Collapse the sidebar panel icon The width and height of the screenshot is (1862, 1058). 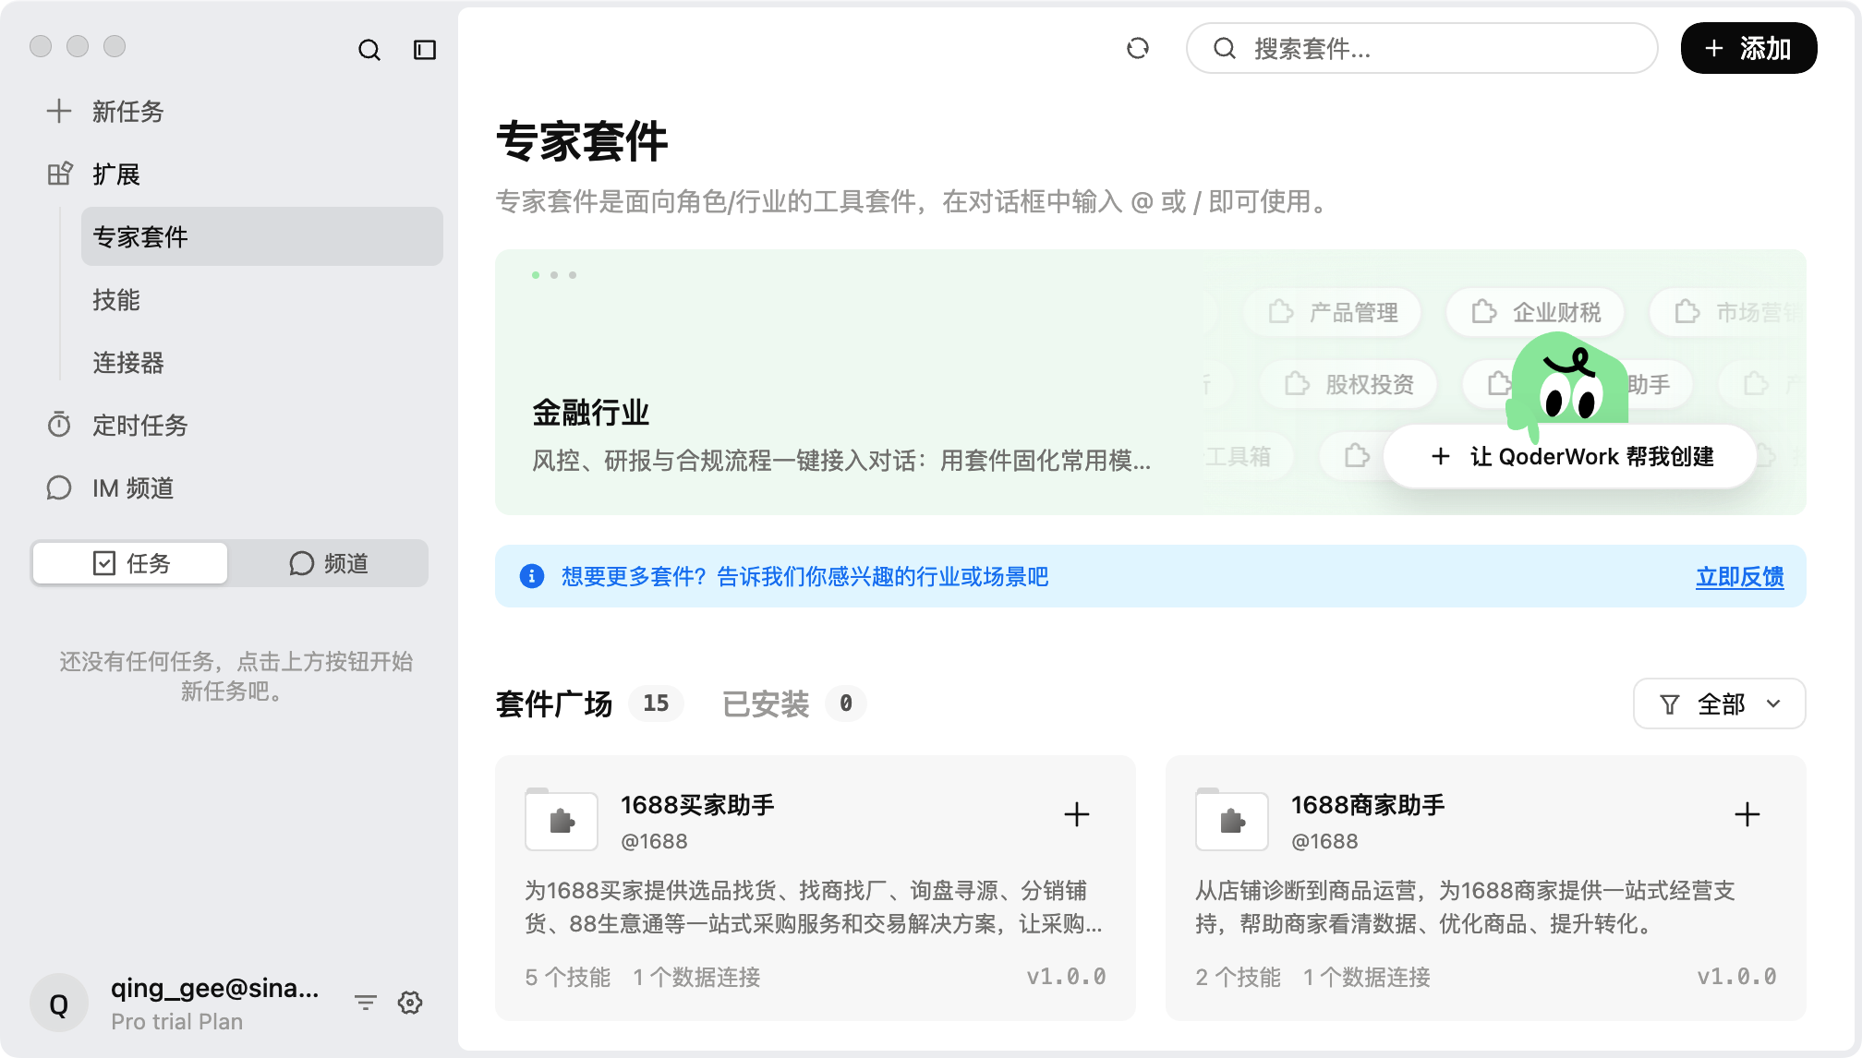(x=425, y=50)
